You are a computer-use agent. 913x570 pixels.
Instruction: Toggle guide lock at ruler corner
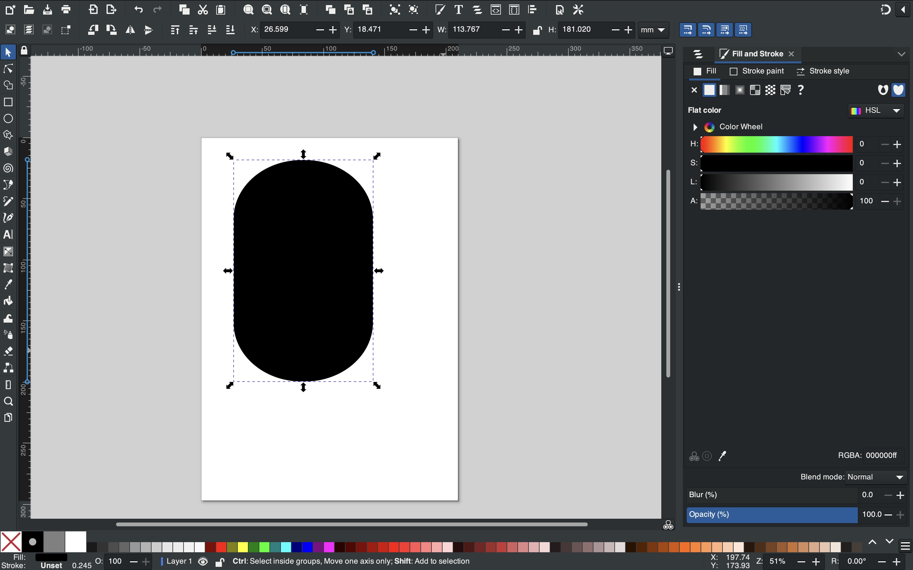tap(24, 50)
